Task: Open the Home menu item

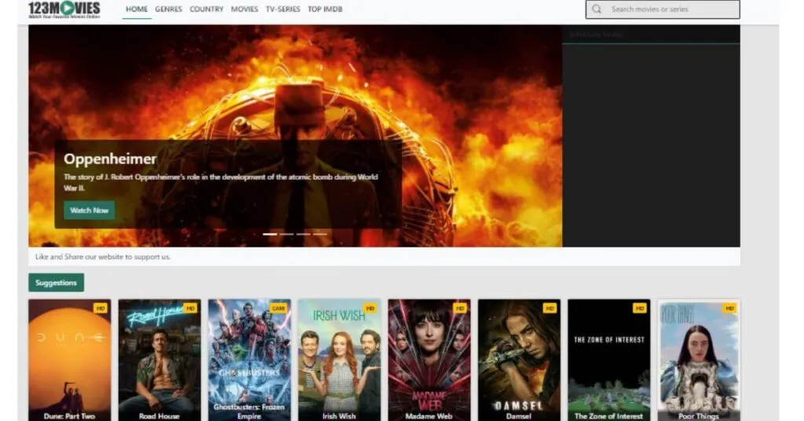Action: point(137,9)
